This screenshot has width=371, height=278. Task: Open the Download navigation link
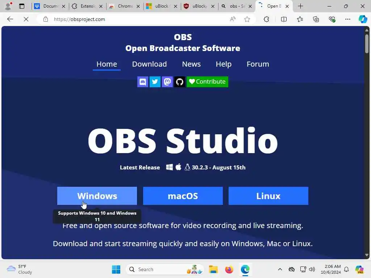tap(149, 64)
